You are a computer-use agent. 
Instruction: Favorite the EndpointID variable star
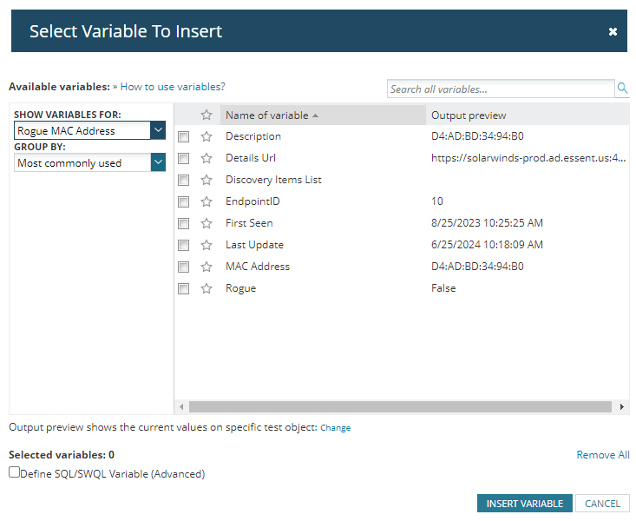(x=207, y=201)
